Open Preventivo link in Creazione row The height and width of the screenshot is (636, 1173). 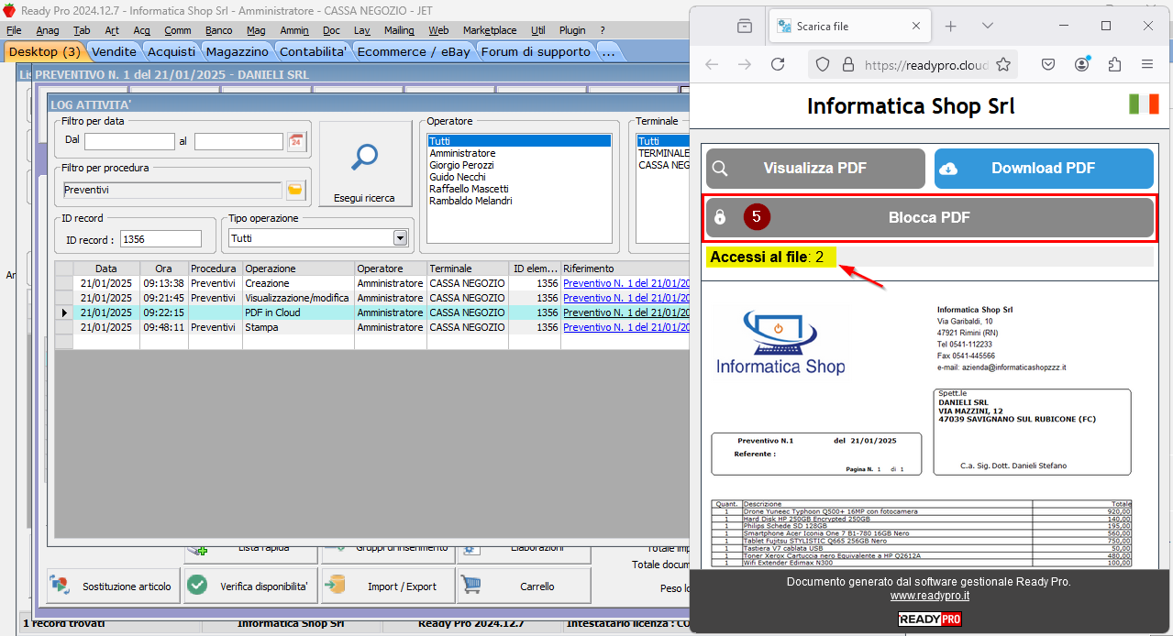pos(625,283)
